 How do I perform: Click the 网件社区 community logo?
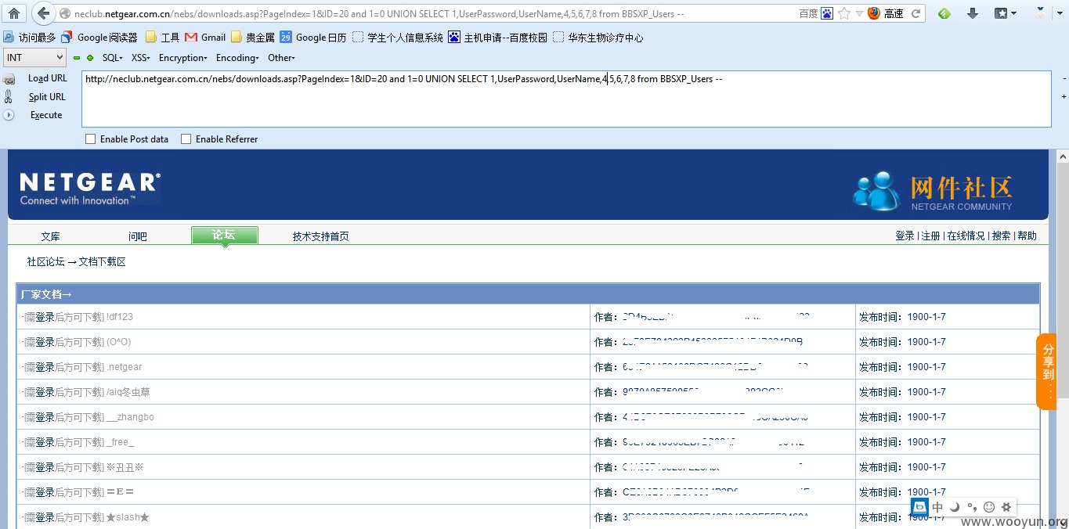click(x=933, y=191)
